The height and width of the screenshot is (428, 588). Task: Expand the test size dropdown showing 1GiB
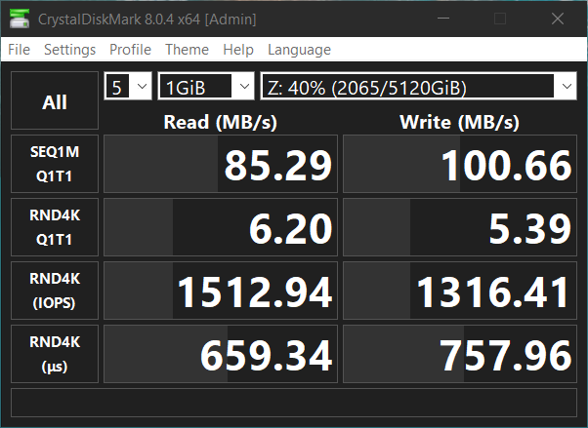pos(206,86)
